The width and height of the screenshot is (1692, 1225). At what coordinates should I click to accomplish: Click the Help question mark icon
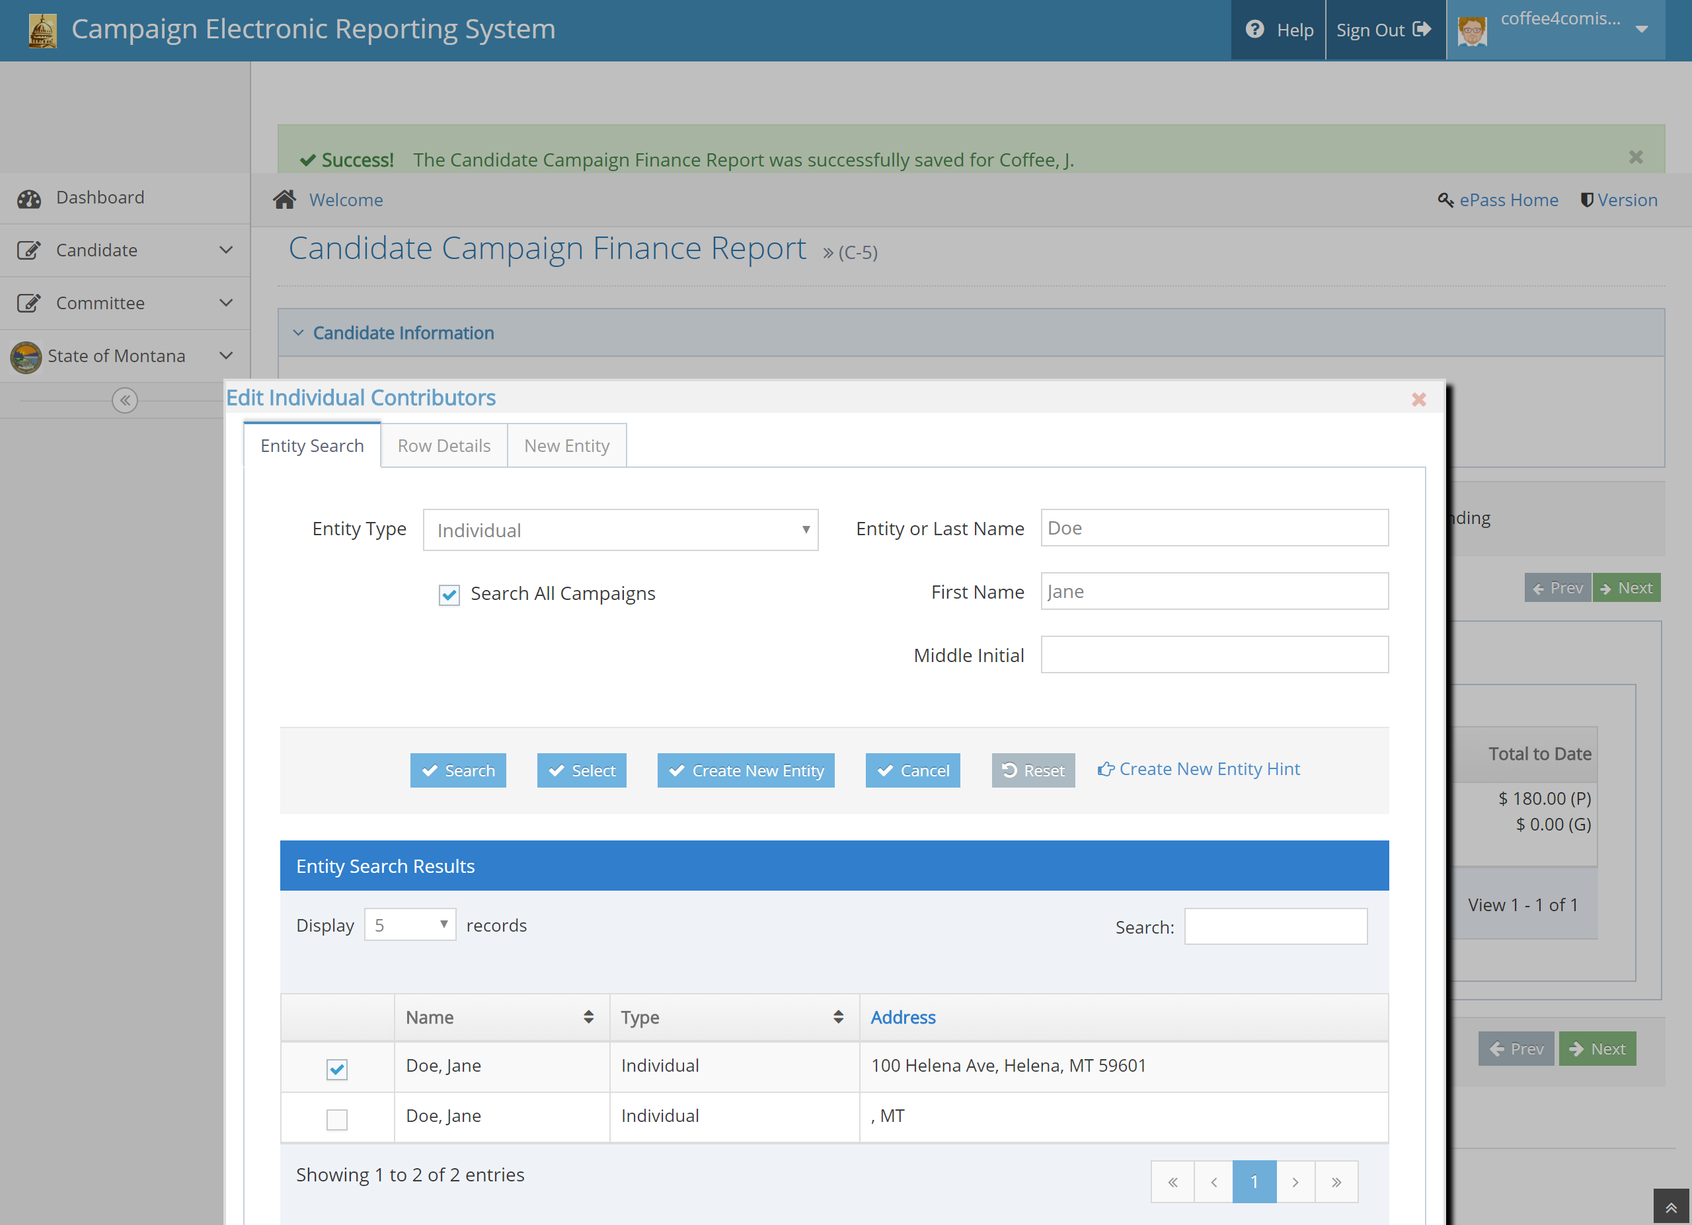tap(1255, 29)
